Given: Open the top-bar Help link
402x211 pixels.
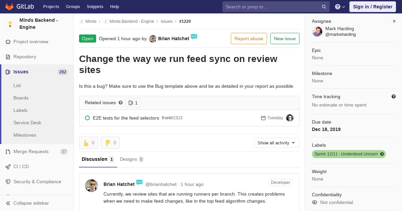Looking at the screenshot, I should 115,7.
